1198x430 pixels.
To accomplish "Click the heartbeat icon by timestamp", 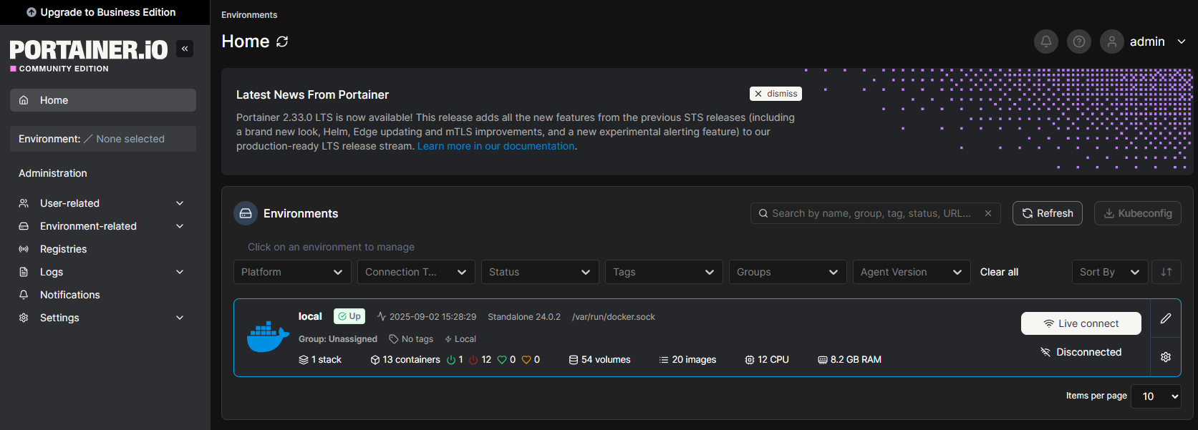I will pos(382,316).
